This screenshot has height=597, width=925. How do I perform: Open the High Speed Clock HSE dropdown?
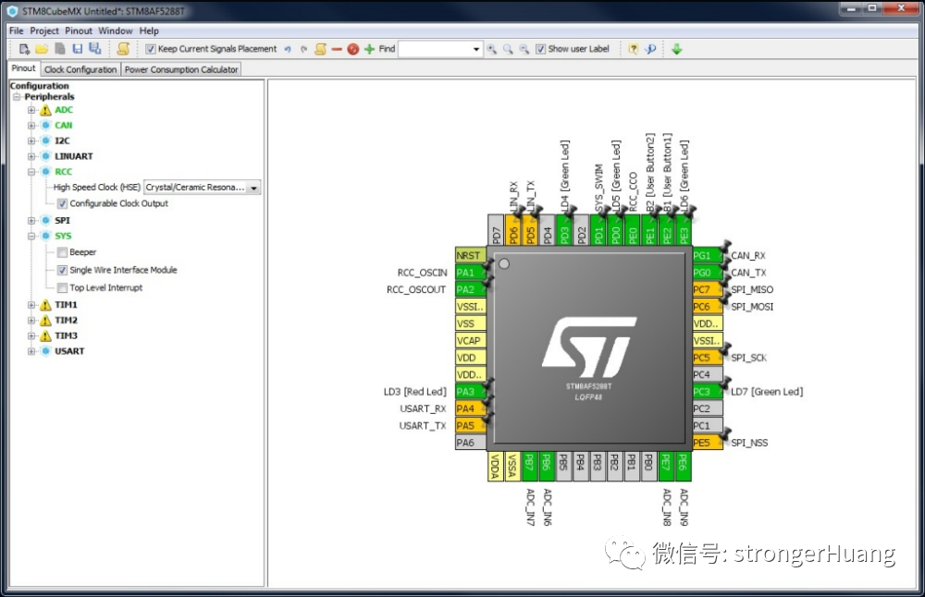[253, 188]
